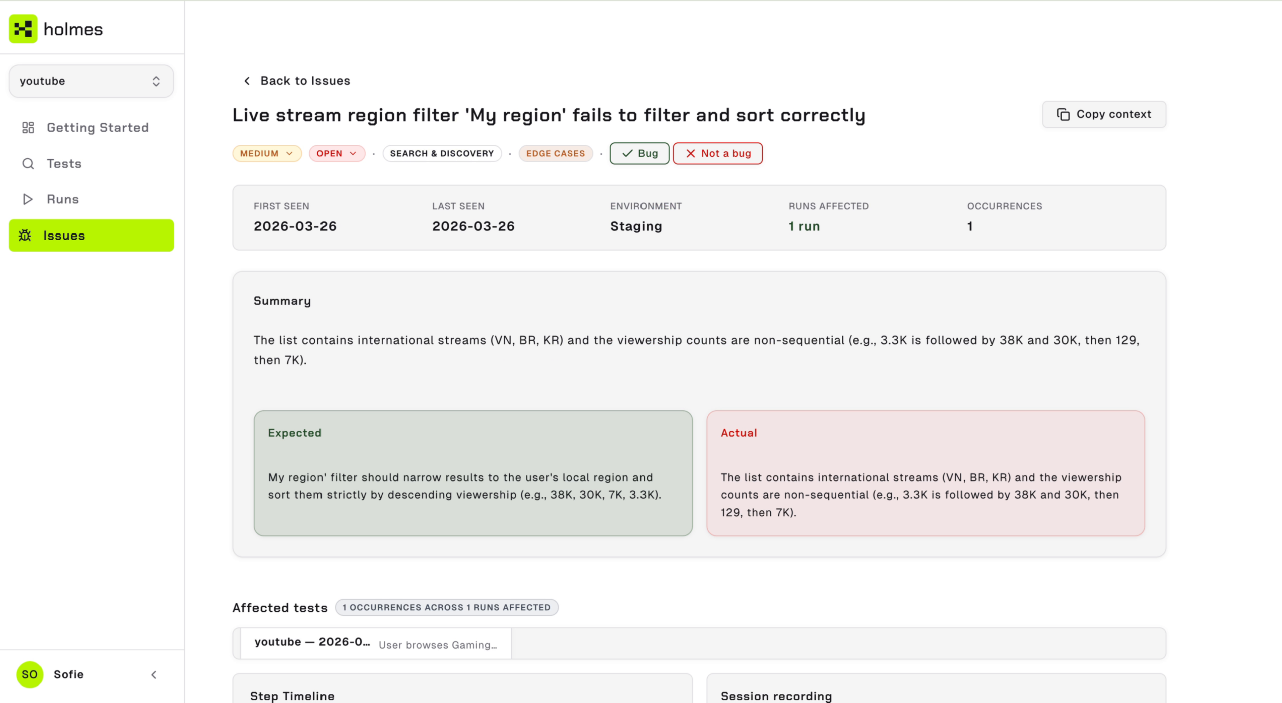Image resolution: width=1282 pixels, height=703 pixels.
Task: Go to Tests in the sidebar
Action: pos(91,164)
